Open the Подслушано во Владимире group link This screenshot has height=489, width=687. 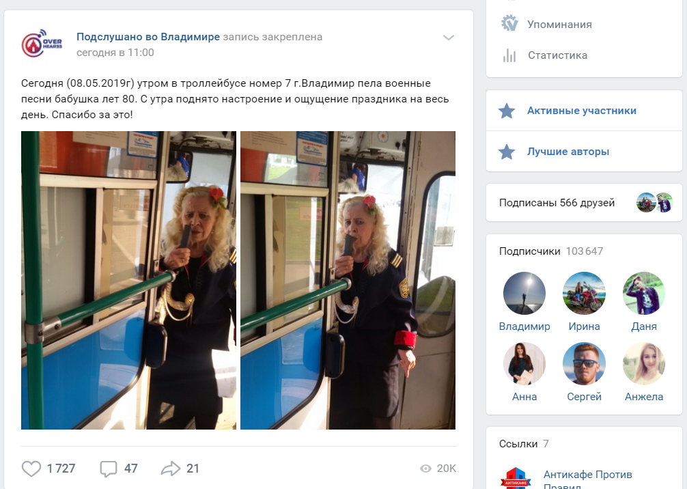click(x=148, y=37)
